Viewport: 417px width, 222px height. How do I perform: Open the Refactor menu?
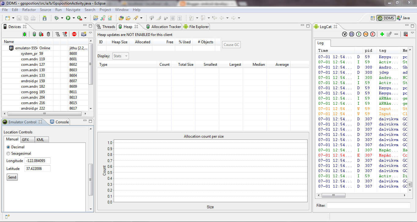point(29,10)
